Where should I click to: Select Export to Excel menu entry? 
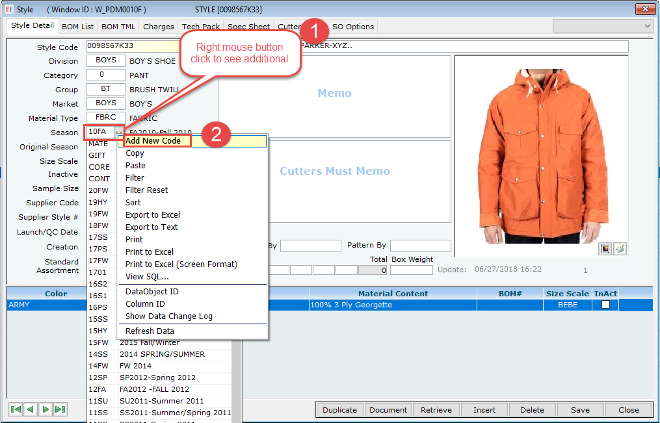pos(153,215)
